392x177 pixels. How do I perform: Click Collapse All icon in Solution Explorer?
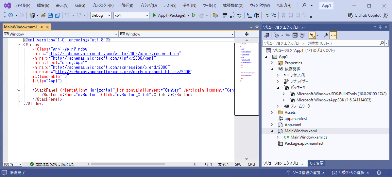[x=295, y=36]
